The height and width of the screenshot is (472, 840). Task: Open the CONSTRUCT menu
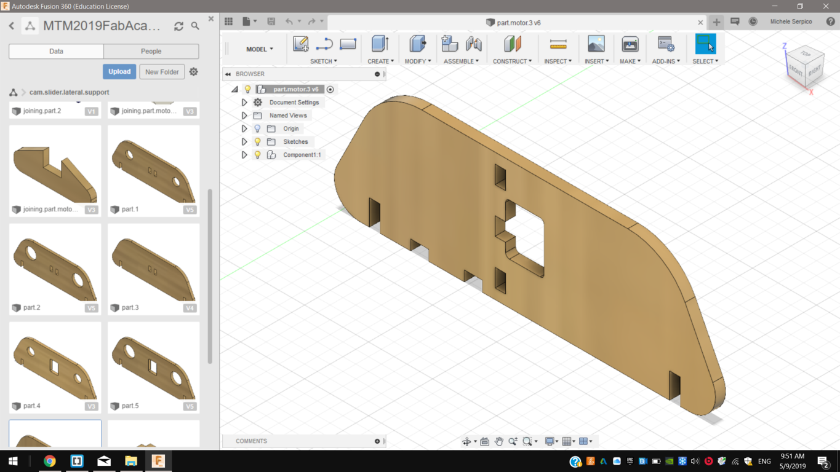click(512, 61)
